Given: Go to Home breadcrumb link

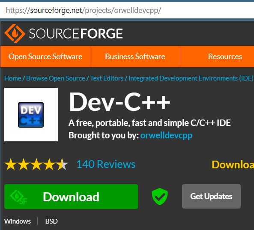Looking at the screenshot, I should (12, 78).
